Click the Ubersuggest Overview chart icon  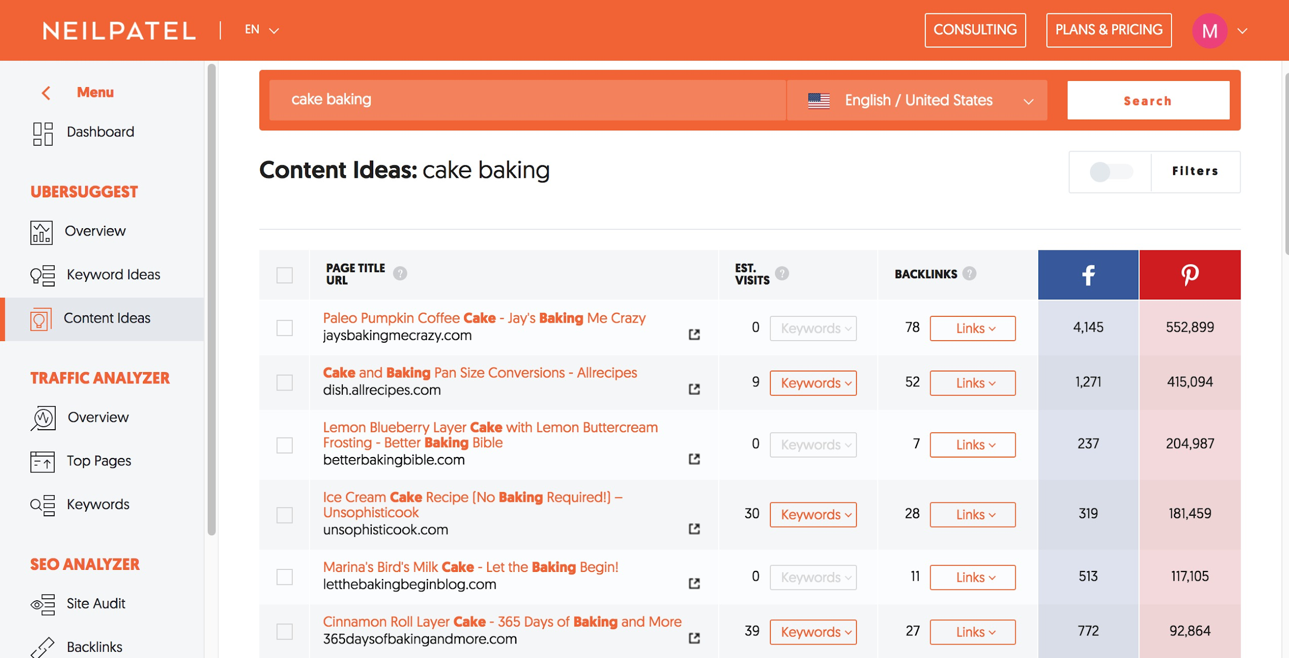point(41,232)
